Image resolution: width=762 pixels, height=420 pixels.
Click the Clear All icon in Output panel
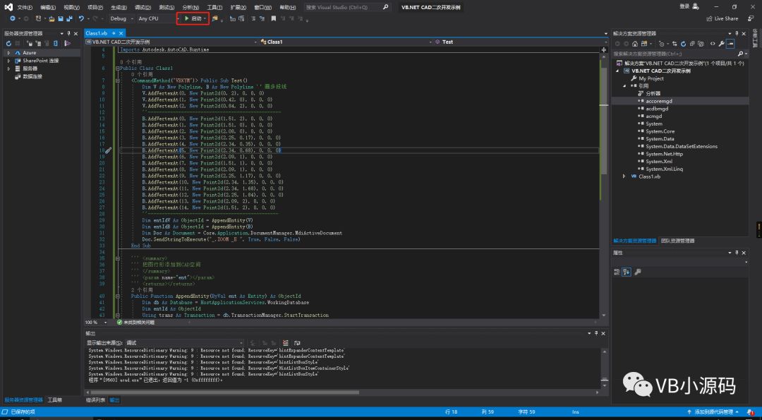[x=286, y=343]
